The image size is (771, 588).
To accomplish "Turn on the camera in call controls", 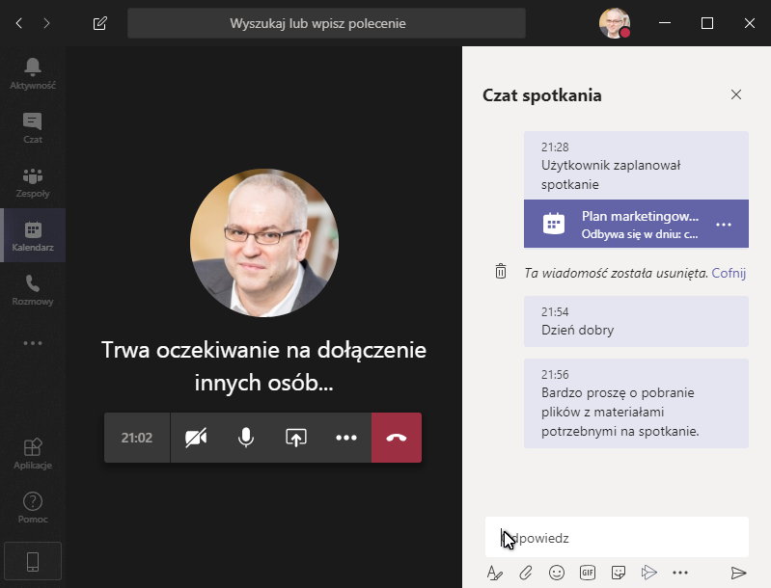I will pos(196,438).
